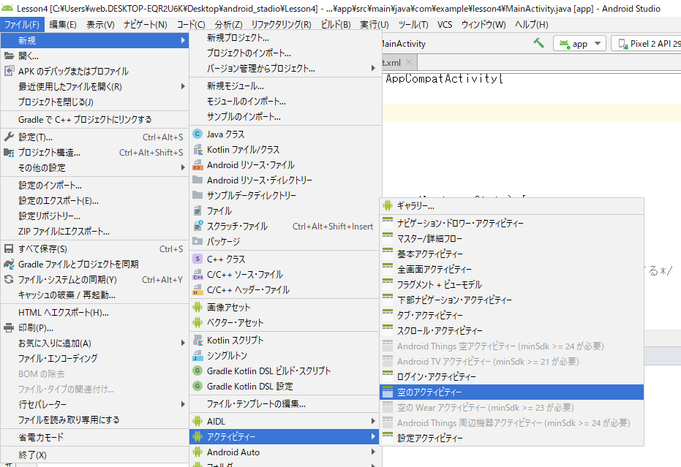Viewport: 681px width, 467px height.
Task: Select タブ・アクティビティー template
Action: [x=511, y=316]
